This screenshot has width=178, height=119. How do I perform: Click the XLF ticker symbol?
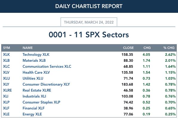pyautogui.click(x=6, y=108)
